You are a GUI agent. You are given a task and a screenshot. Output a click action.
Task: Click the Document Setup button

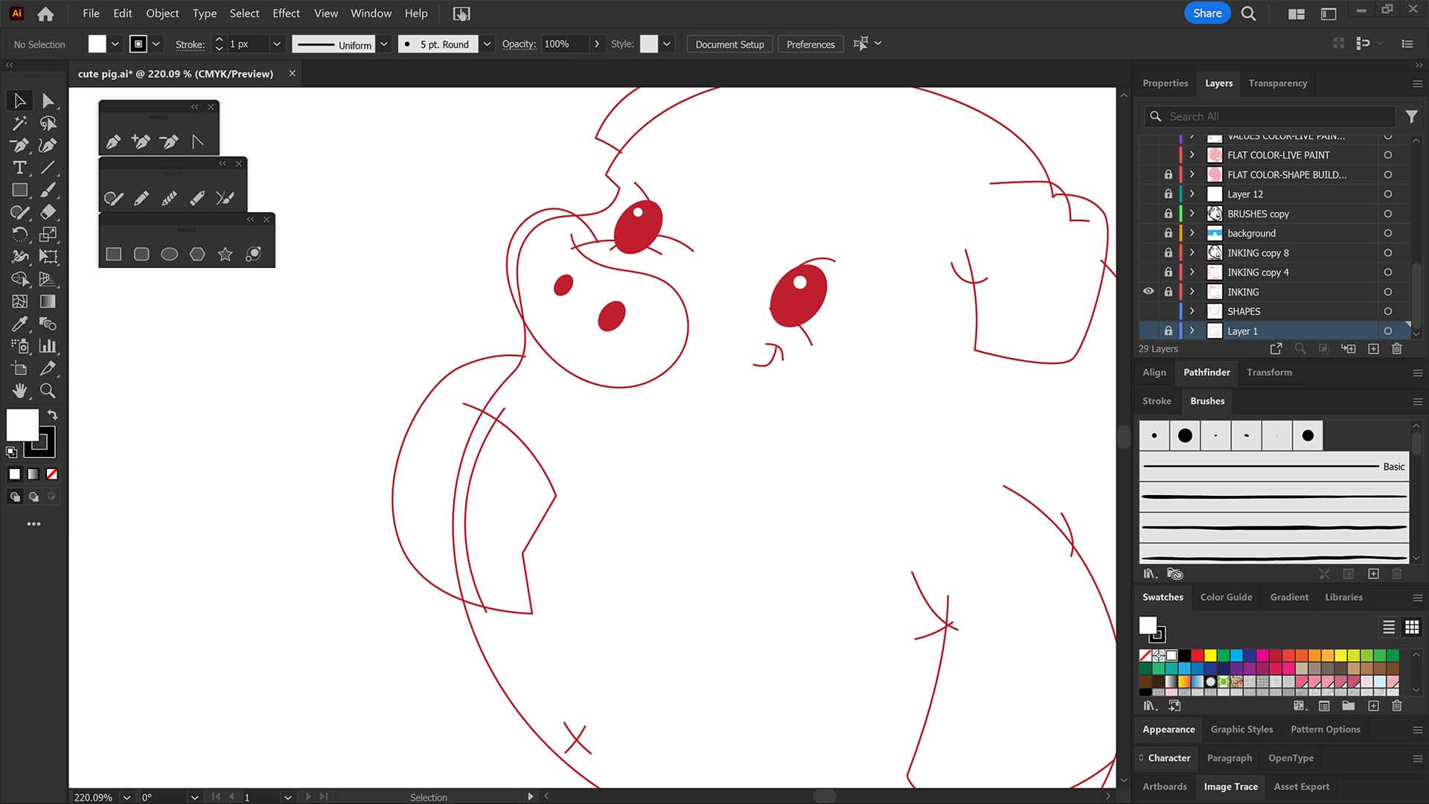click(x=729, y=44)
